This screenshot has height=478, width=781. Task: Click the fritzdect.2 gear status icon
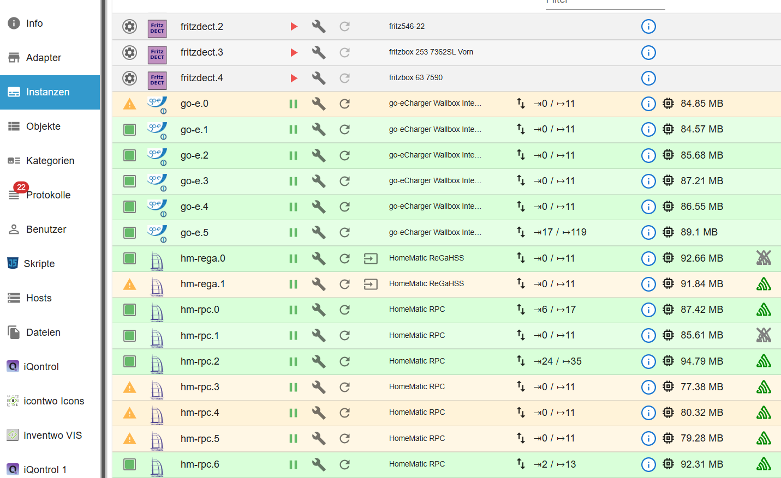tap(129, 27)
